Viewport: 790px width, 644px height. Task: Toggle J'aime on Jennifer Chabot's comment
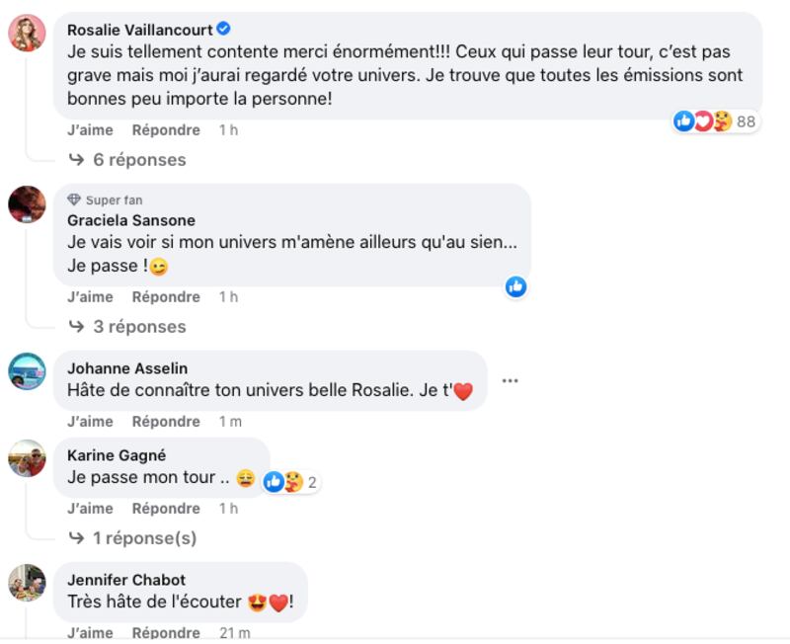coord(90,633)
